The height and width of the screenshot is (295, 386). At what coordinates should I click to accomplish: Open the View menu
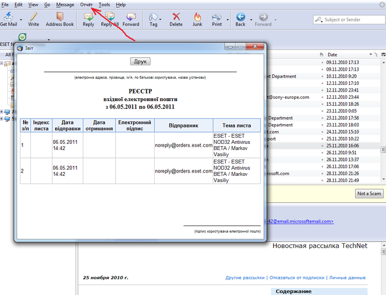[x=33, y=4]
